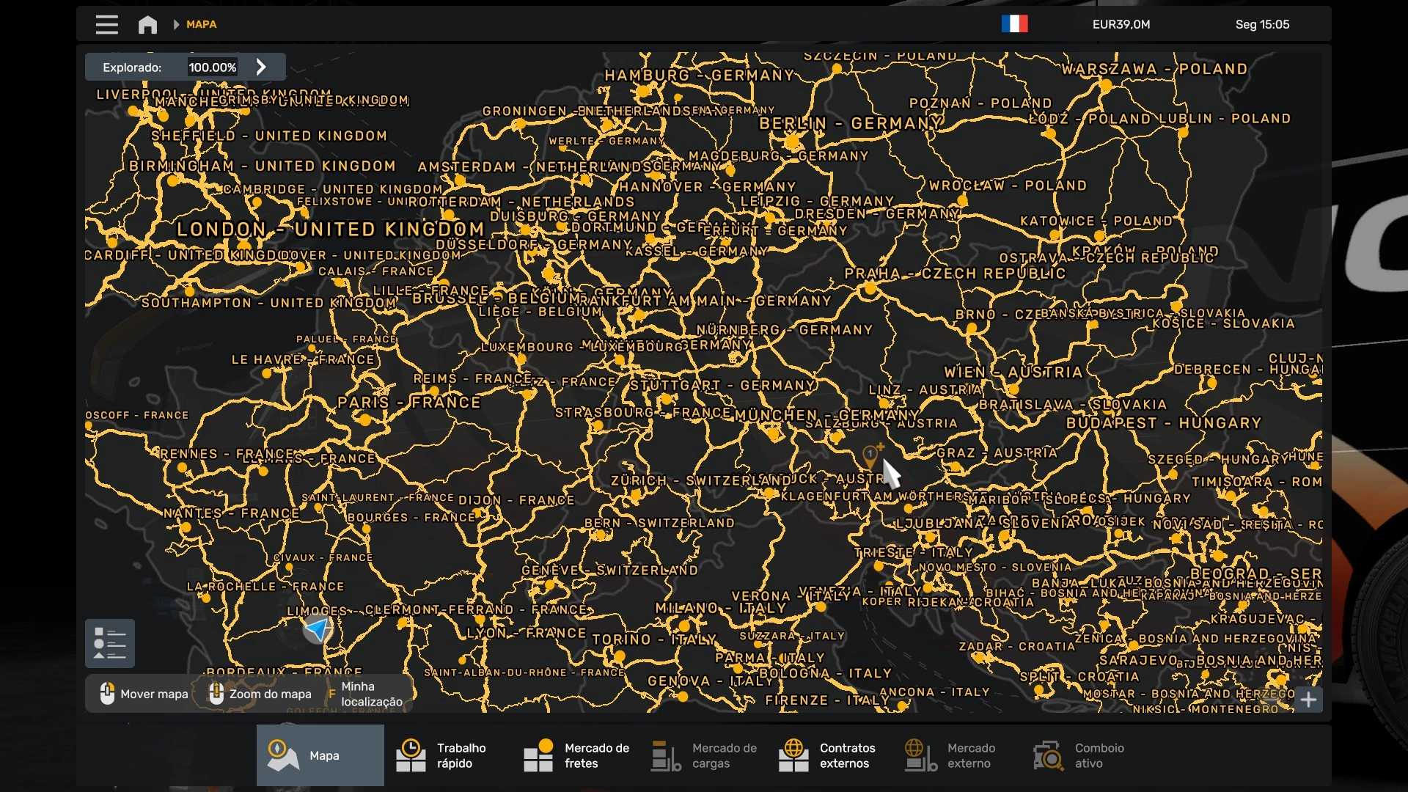Click the waypoint marker near Salzburg
1408x792 pixels.
click(x=870, y=456)
